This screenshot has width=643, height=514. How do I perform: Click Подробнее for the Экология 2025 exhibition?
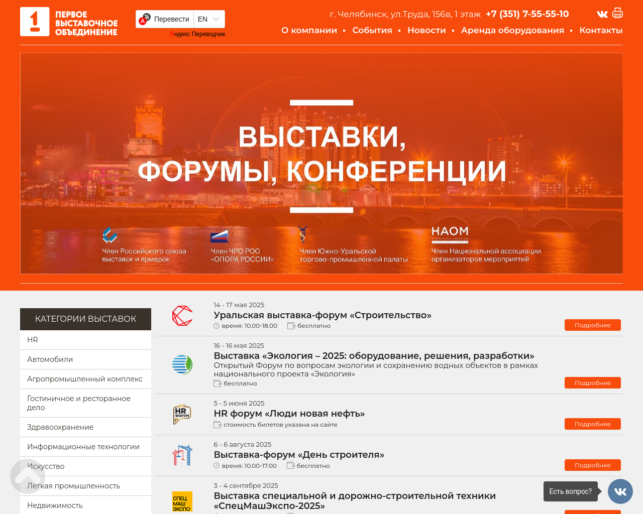593,383
